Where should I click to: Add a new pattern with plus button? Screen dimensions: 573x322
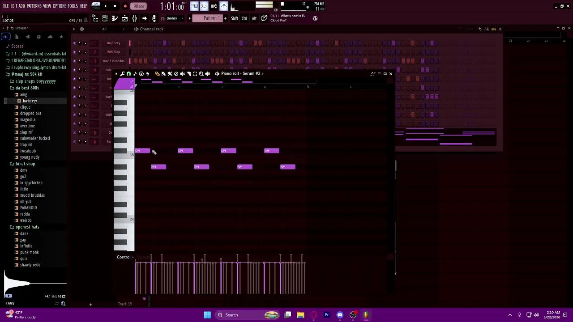(x=225, y=18)
